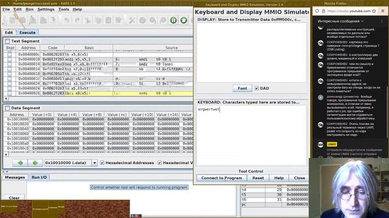Click the Undo toolbar icon

click(66, 20)
